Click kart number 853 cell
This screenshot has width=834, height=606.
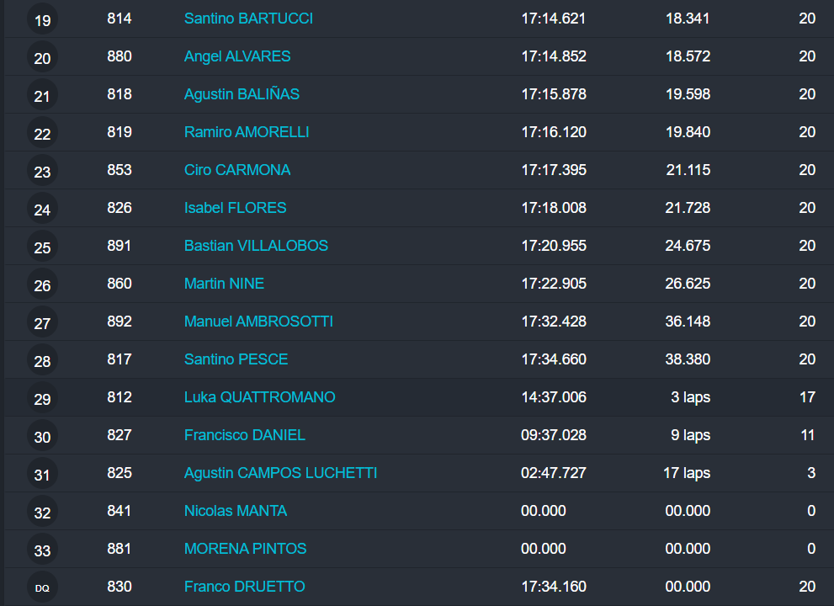[x=120, y=170]
